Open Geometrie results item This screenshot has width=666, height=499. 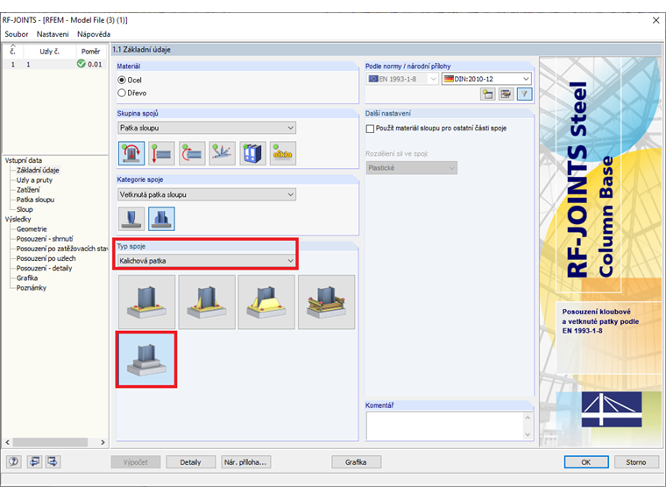point(32,228)
